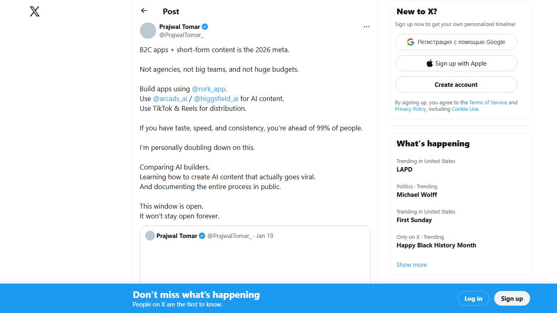Click the Google logo in signup button
The height and width of the screenshot is (313, 557).
coord(411,42)
